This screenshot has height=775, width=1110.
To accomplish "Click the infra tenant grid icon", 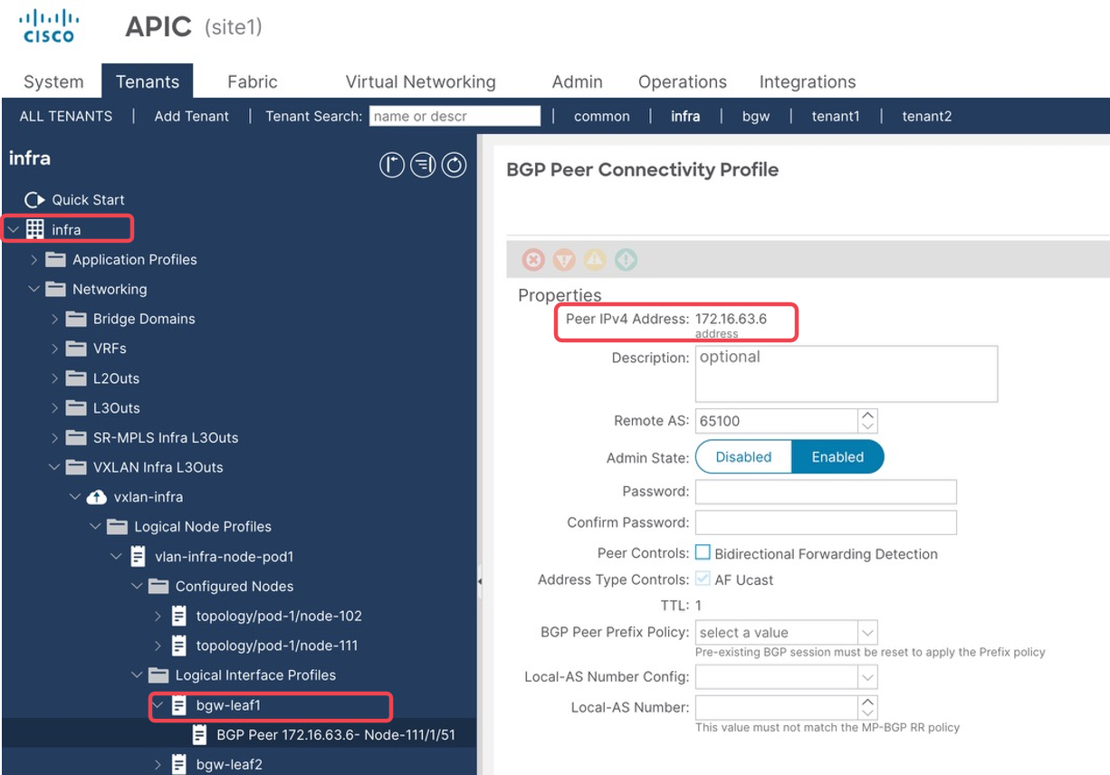I will tap(34, 230).
